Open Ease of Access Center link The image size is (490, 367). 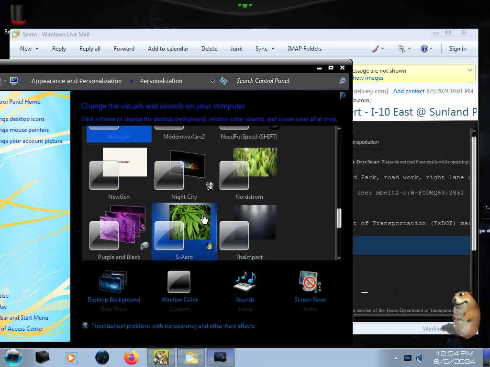pos(22,328)
